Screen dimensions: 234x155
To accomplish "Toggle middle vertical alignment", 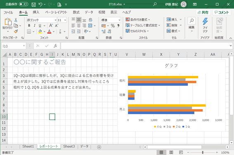I will (x=79, y=19).
